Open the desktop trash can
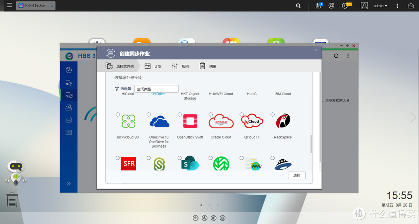Image resolution: width=419 pixels, height=224 pixels. point(12,200)
